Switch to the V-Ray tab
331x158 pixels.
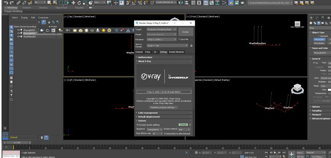tap(147, 52)
